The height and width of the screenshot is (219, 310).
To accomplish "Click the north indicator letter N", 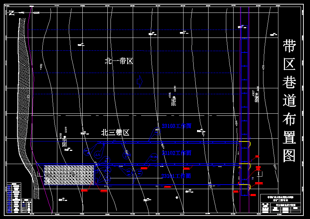I will tap(12, 13).
